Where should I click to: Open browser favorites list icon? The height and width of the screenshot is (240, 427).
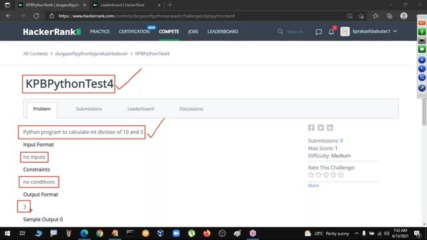coord(376,16)
